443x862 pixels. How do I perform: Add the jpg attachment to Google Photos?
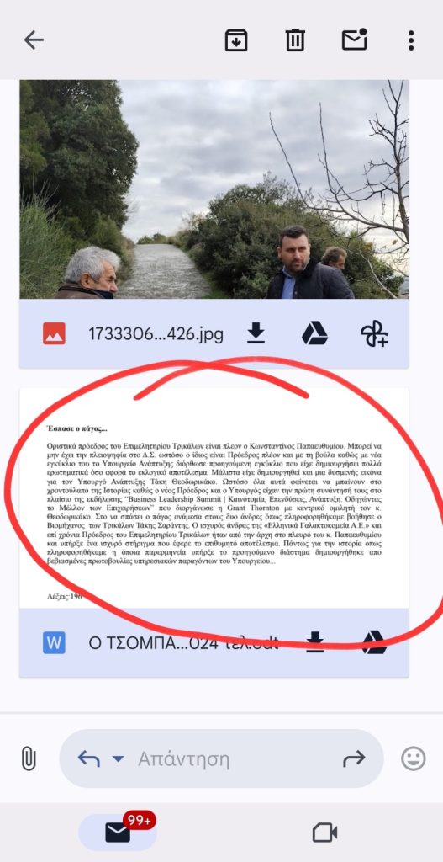click(374, 333)
